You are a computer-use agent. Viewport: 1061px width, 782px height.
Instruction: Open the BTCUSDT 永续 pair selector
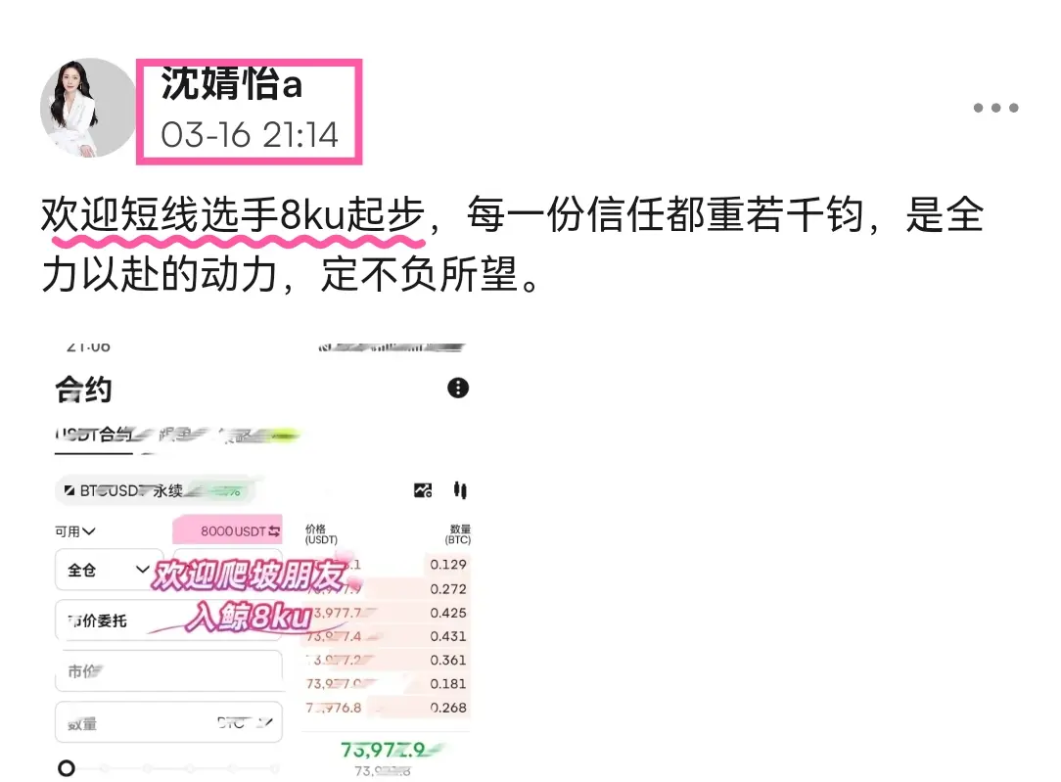pyautogui.click(x=153, y=491)
